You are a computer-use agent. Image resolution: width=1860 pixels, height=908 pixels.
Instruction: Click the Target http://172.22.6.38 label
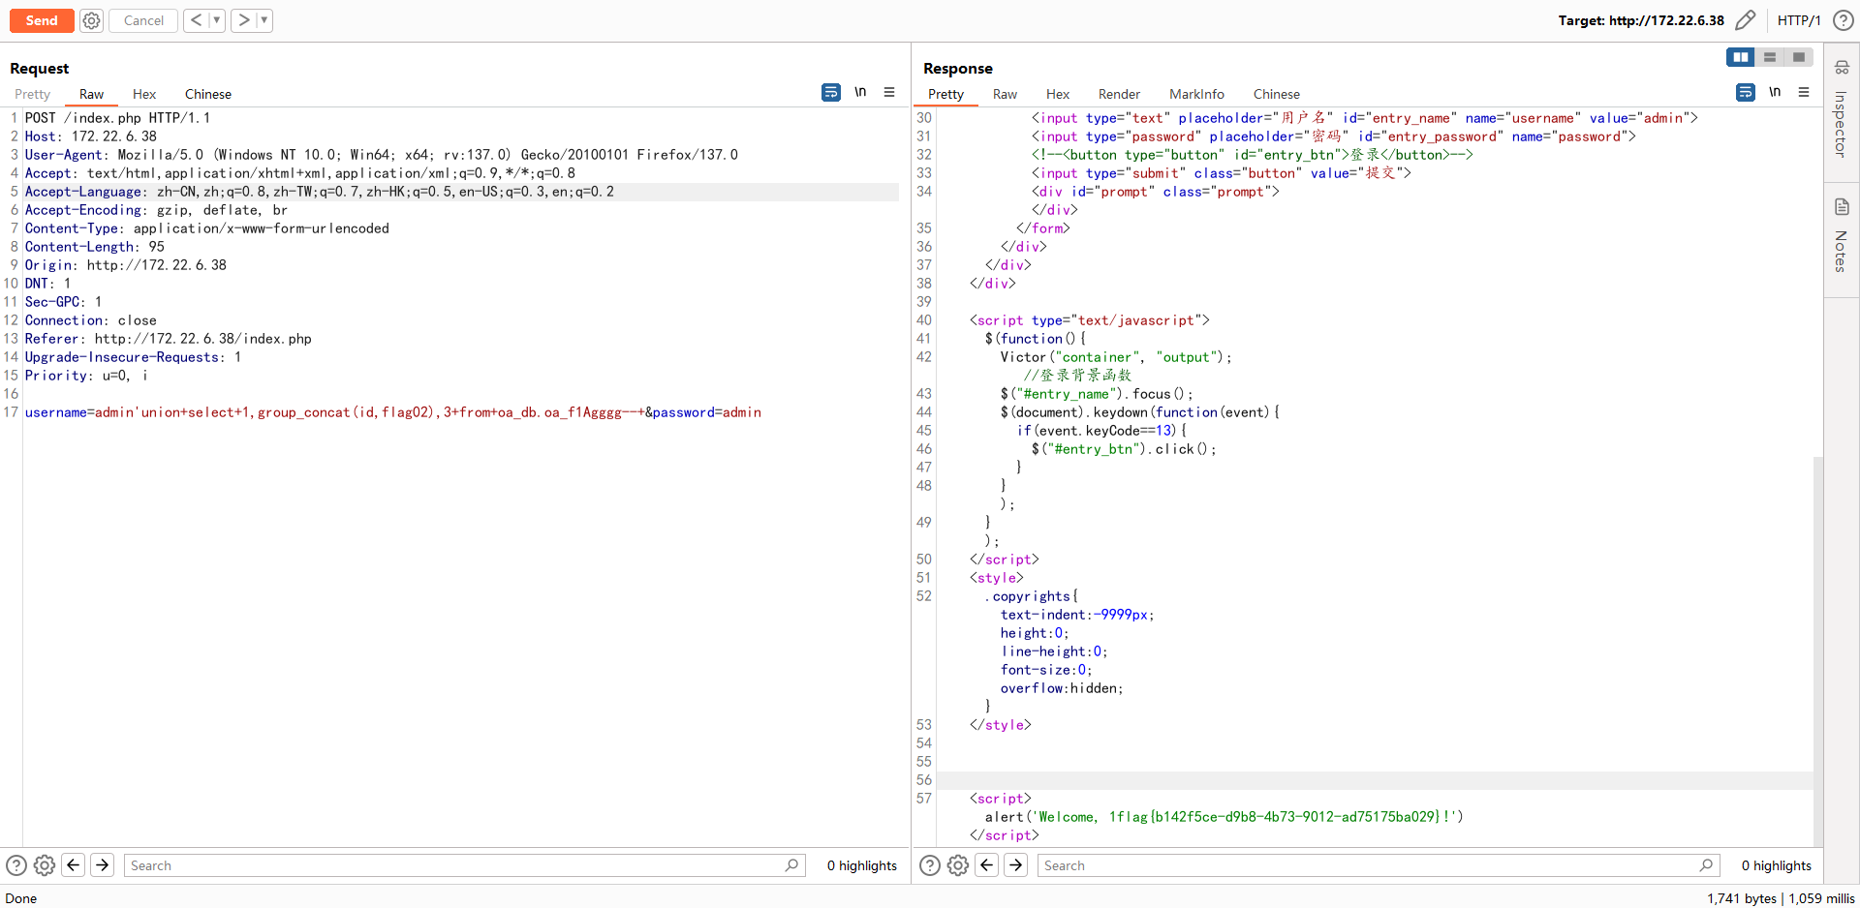(1641, 20)
